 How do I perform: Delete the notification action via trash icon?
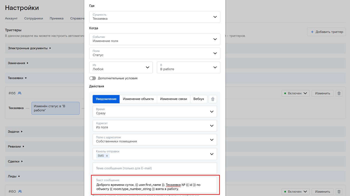tap(213, 99)
